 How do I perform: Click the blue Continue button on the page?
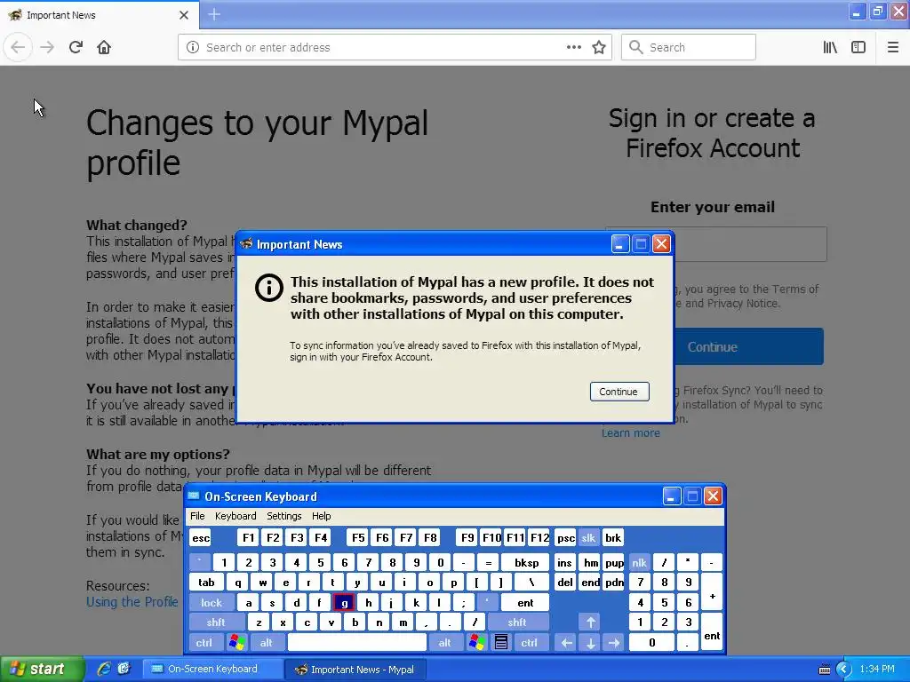click(x=747, y=347)
